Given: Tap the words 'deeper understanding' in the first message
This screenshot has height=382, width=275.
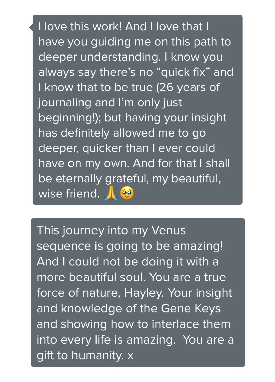Looking at the screenshot, I should pos(100,57).
